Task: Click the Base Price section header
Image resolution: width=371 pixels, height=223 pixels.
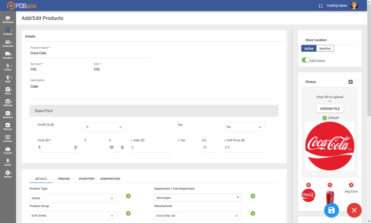Action: 154,111
